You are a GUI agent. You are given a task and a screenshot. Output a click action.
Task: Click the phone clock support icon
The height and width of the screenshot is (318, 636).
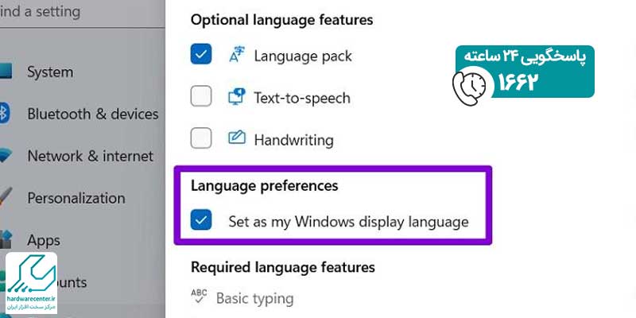[x=471, y=82]
